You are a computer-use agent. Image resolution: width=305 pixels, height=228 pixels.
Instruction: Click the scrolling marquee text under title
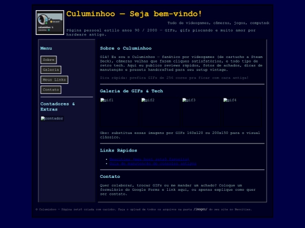point(219,23)
